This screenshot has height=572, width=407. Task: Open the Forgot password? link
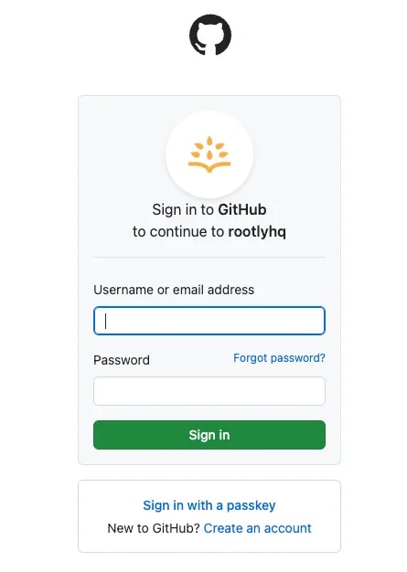coord(279,358)
